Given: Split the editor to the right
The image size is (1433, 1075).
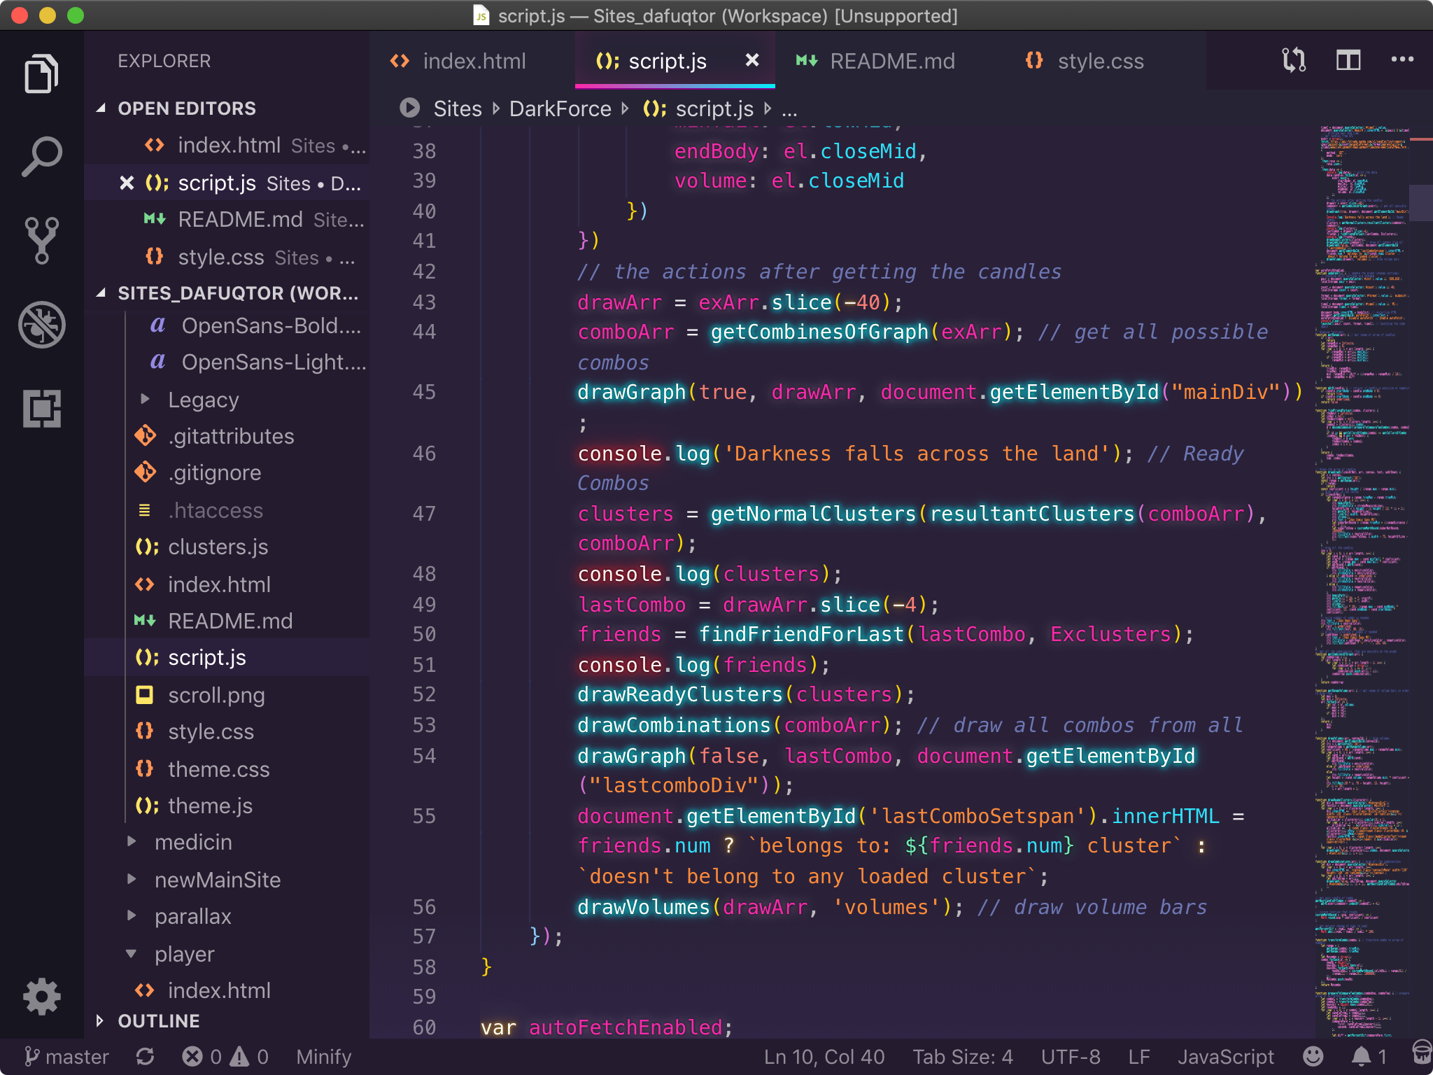Looking at the screenshot, I should (x=1348, y=60).
